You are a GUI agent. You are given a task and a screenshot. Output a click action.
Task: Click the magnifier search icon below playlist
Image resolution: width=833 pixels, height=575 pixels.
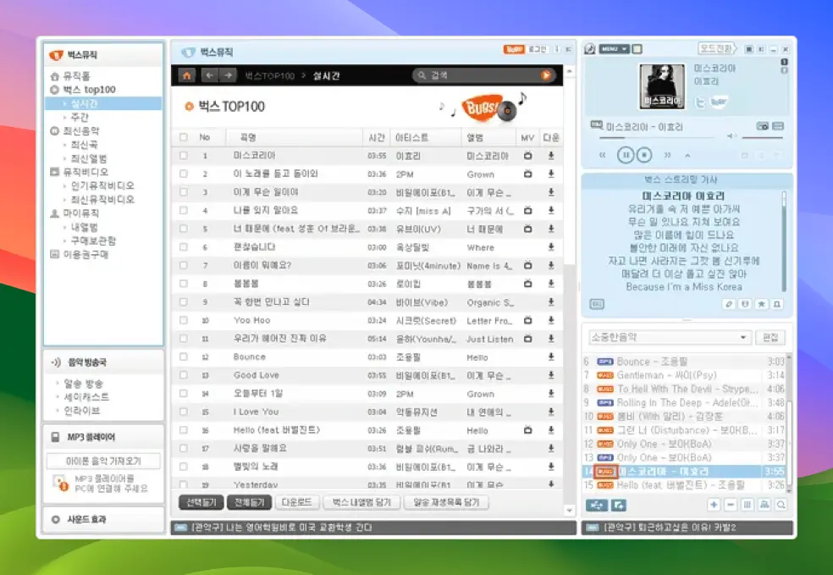tap(781, 505)
